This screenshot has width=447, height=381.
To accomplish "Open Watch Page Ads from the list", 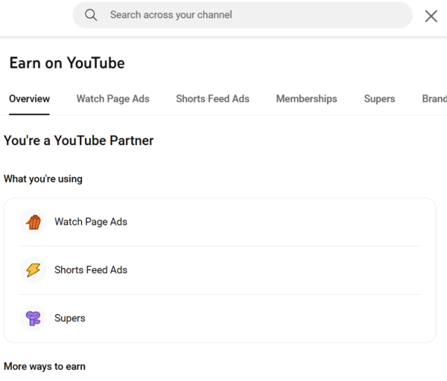I will point(91,222).
